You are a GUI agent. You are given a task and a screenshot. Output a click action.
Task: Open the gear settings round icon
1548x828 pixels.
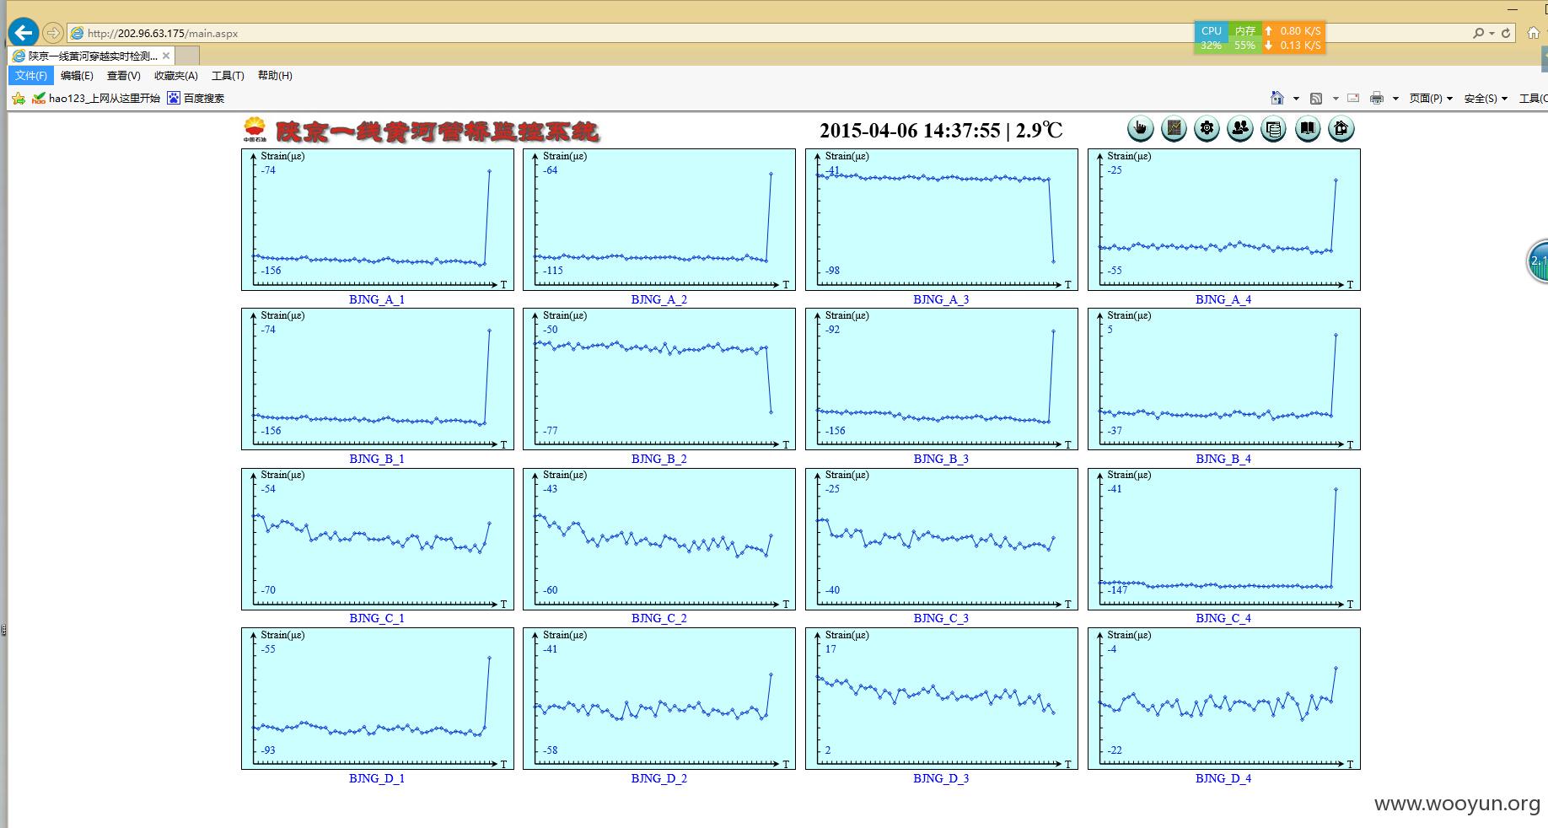click(x=1207, y=129)
